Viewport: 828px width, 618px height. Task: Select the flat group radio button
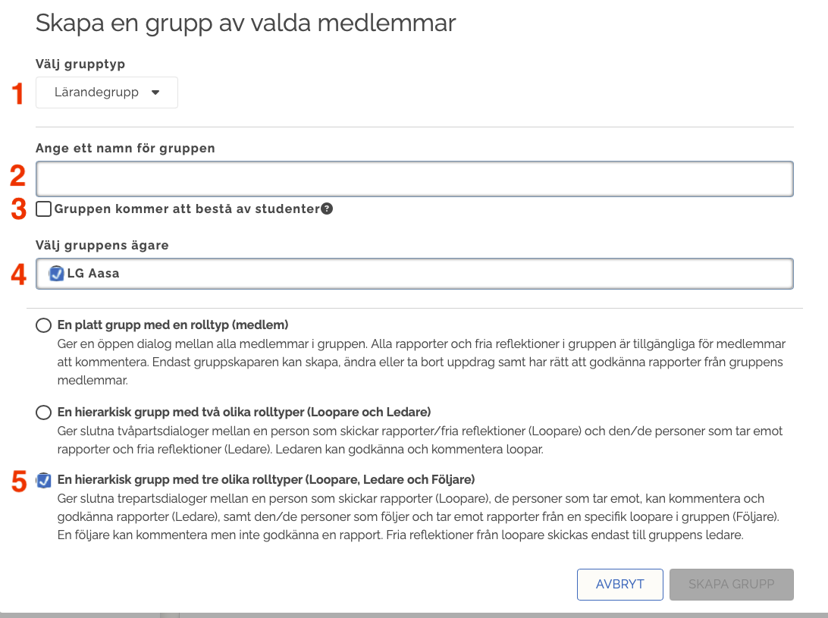click(44, 326)
